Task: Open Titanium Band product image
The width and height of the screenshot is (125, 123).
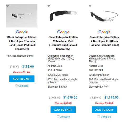Action: pyautogui.click(x=22, y=16)
